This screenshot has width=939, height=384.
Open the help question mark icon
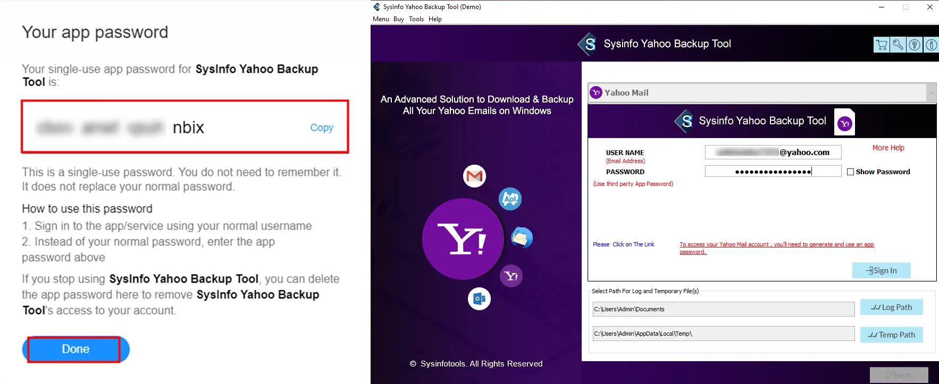(915, 45)
